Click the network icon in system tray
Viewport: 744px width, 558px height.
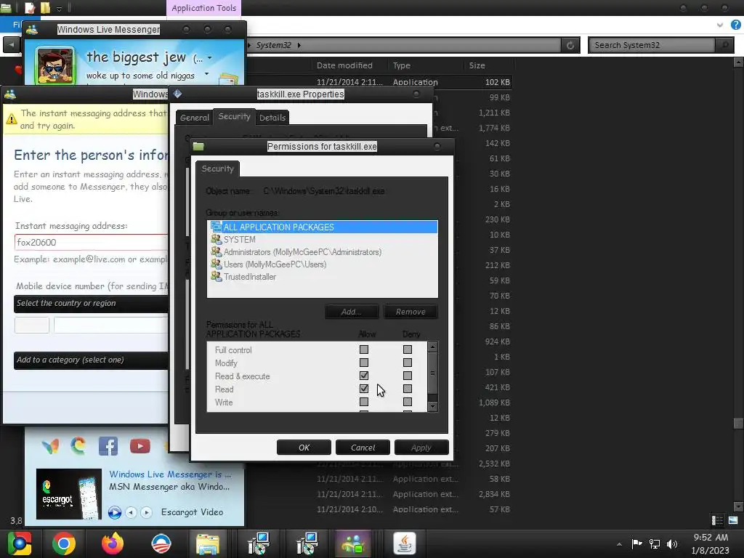tap(655, 543)
